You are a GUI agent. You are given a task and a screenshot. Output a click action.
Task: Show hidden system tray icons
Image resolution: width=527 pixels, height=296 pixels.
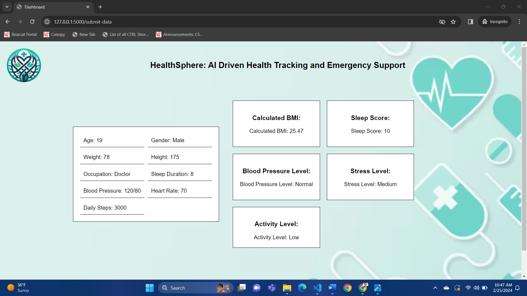(435, 288)
